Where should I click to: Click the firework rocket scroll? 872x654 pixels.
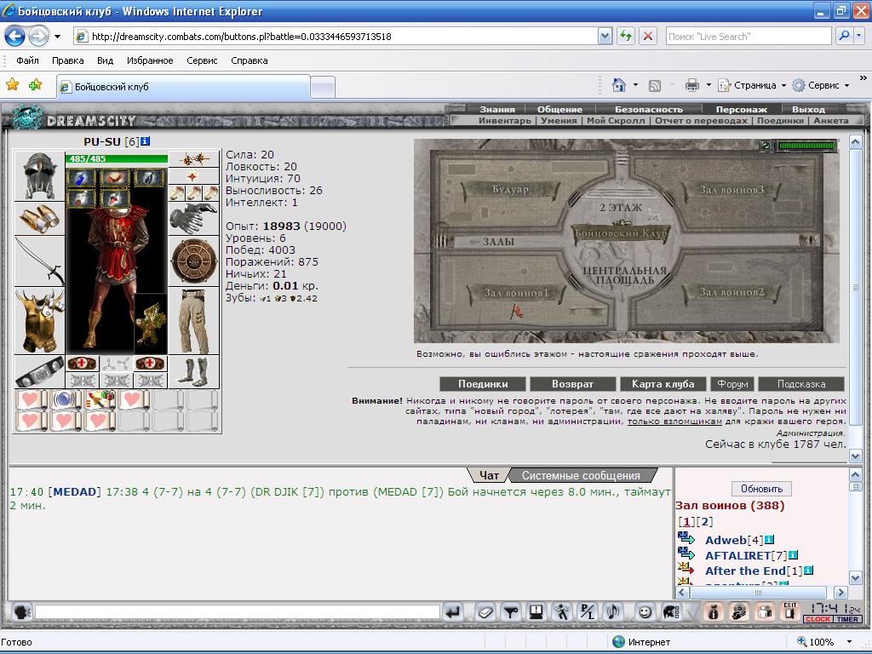[x=99, y=400]
